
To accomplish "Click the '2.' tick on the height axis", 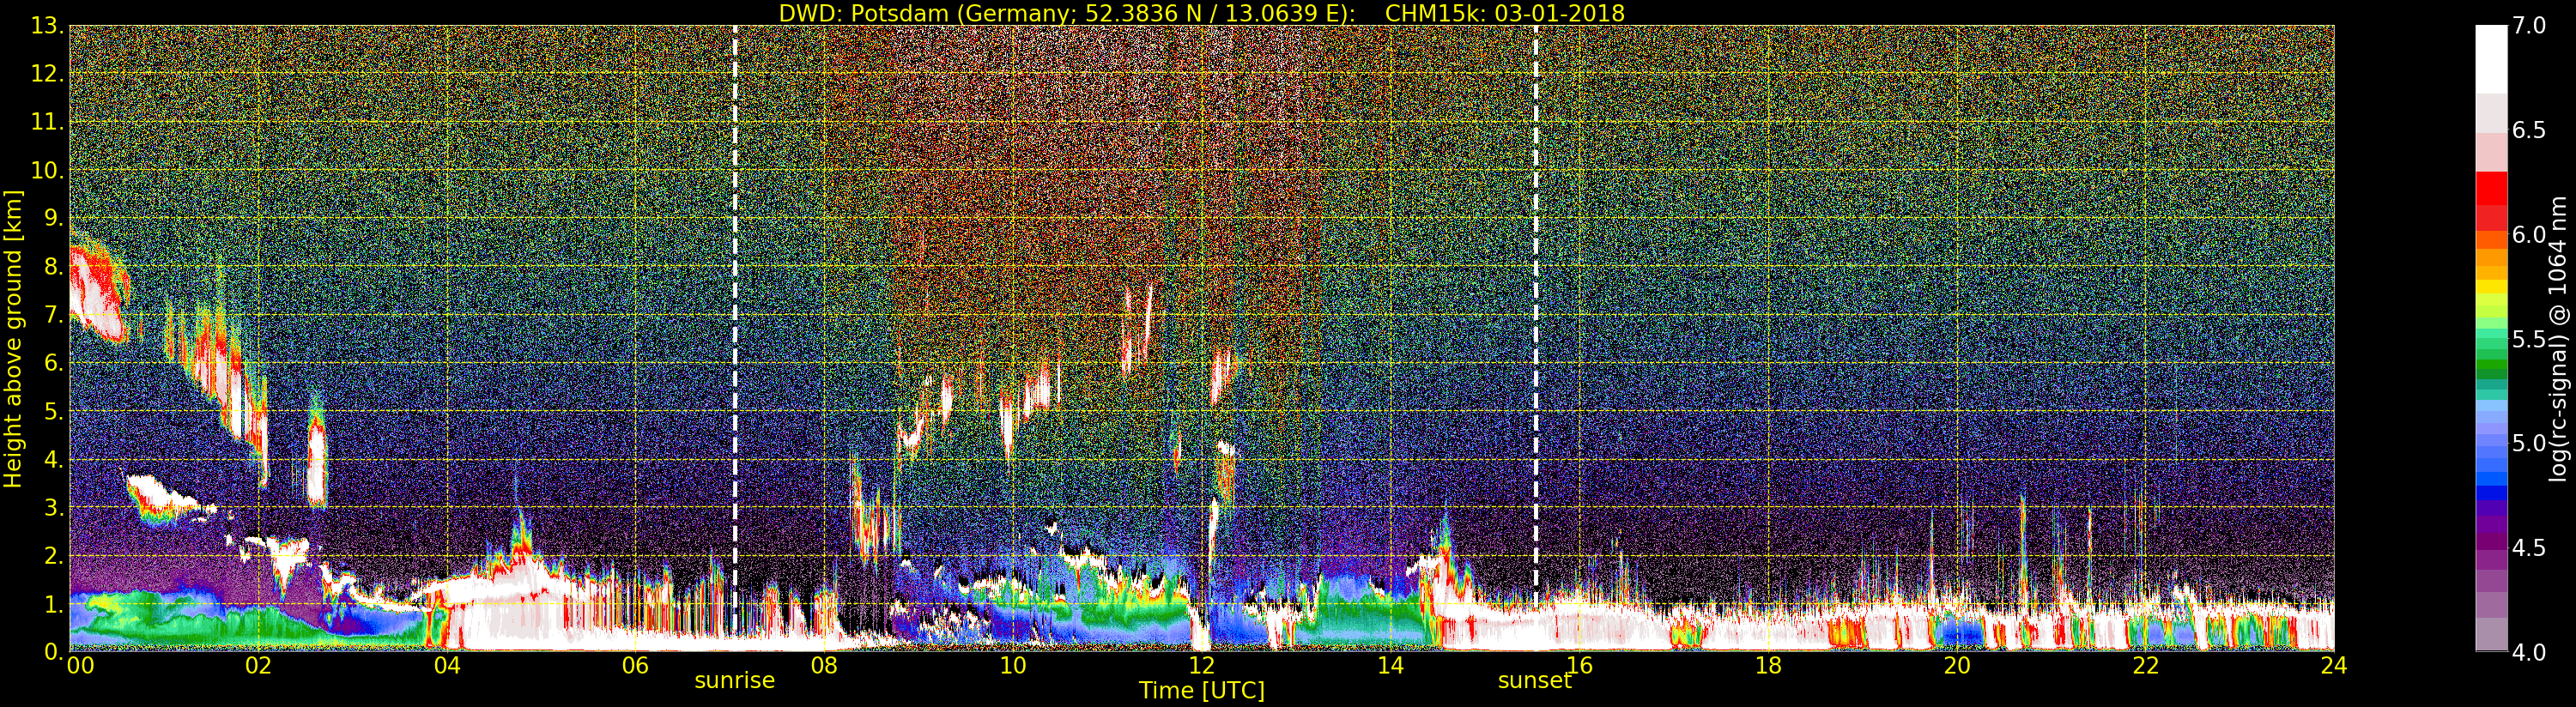I will coord(52,555).
